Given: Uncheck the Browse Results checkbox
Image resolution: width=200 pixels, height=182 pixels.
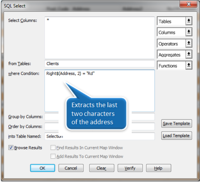Looking at the screenshot, I should tap(11, 148).
